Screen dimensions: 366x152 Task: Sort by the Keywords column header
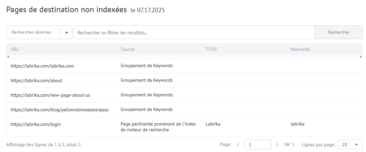click(x=300, y=49)
